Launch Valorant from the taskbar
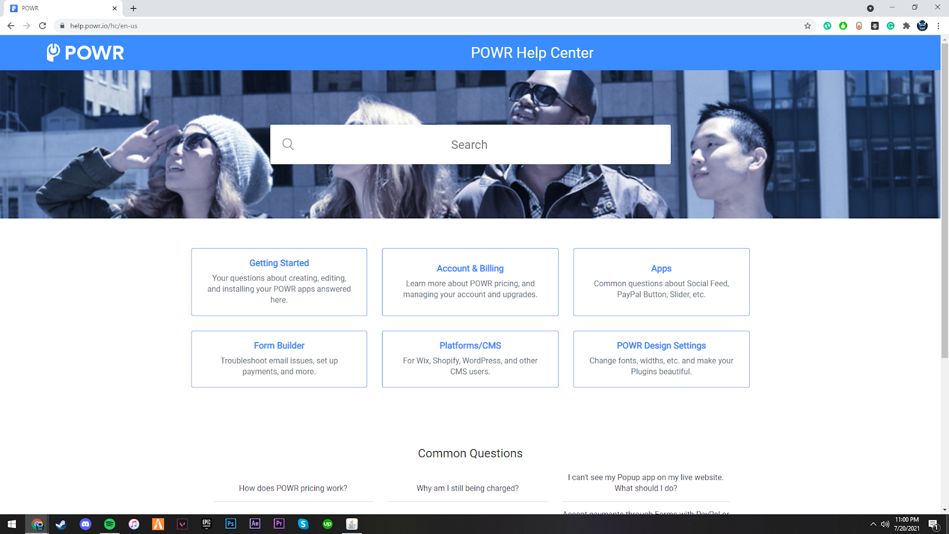Image resolution: width=949 pixels, height=534 pixels. pos(182,524)
